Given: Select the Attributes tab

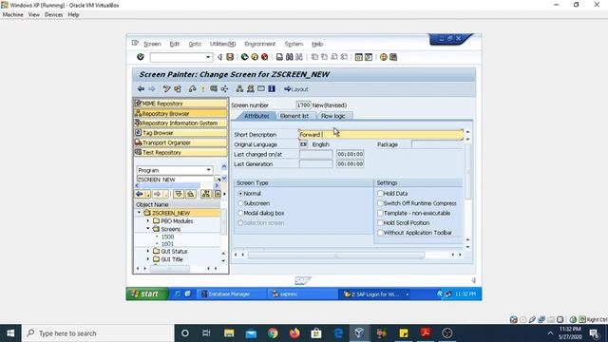Looking at the screenshot, I should point(256,116).
